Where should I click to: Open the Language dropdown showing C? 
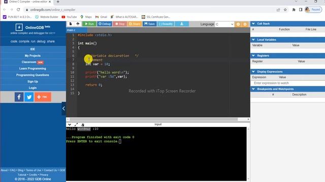tap(224, 24)
